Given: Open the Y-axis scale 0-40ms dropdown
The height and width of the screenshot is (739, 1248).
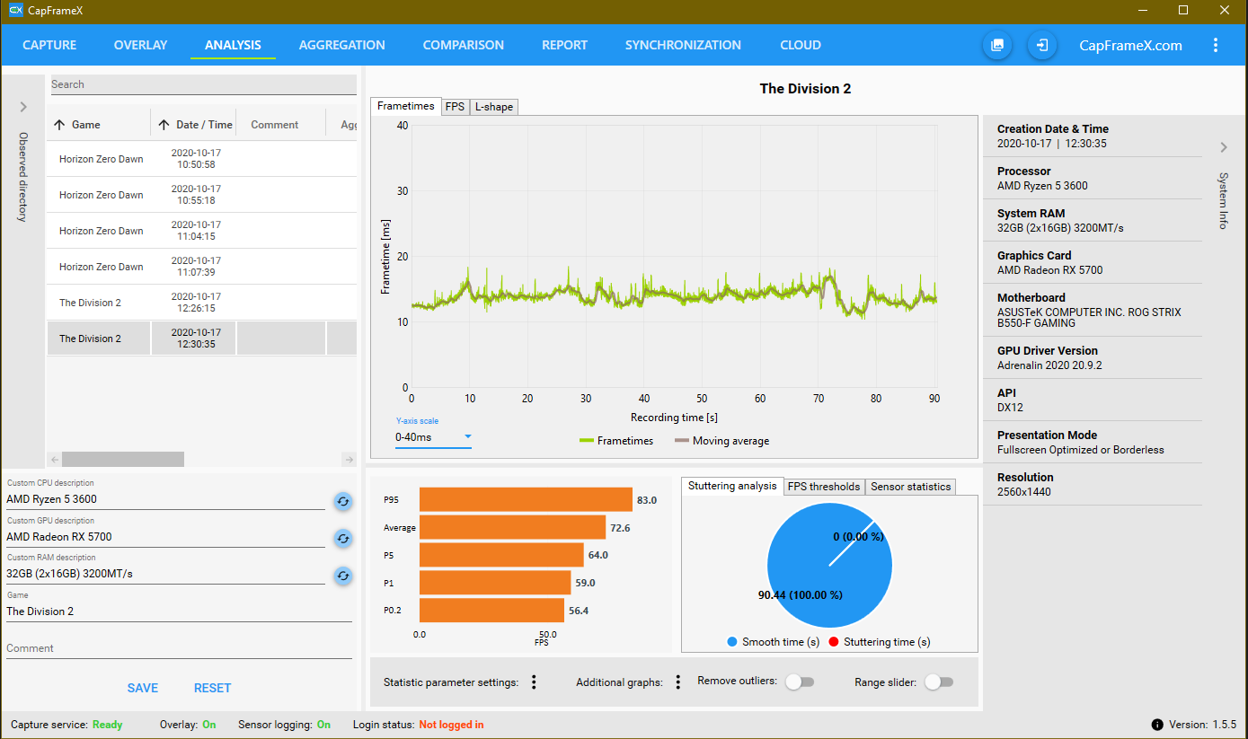Looking at the screenshot, I should [433, 437].
